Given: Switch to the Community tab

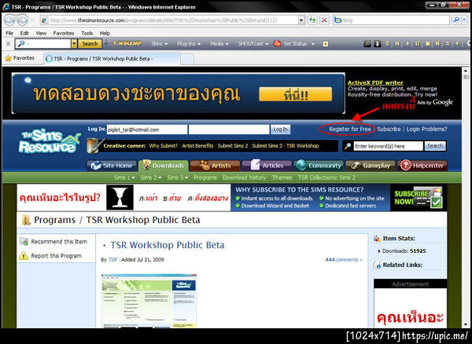Looking at the screenshot, I should click(x=319, y=166).
